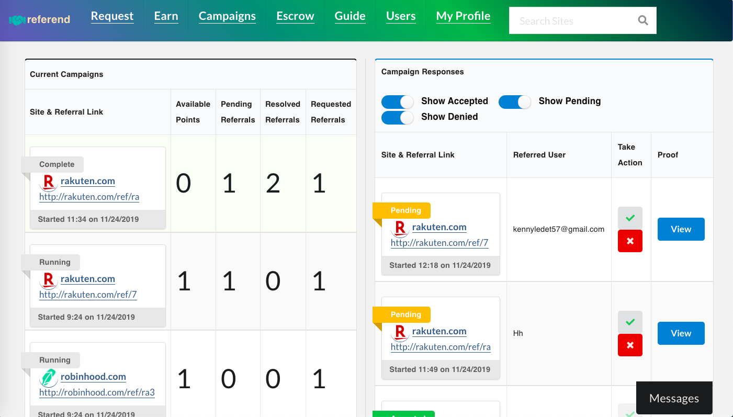Viewport: 733px width, 417px height.
Task: Click the referend logo
Action: point(40,20)
